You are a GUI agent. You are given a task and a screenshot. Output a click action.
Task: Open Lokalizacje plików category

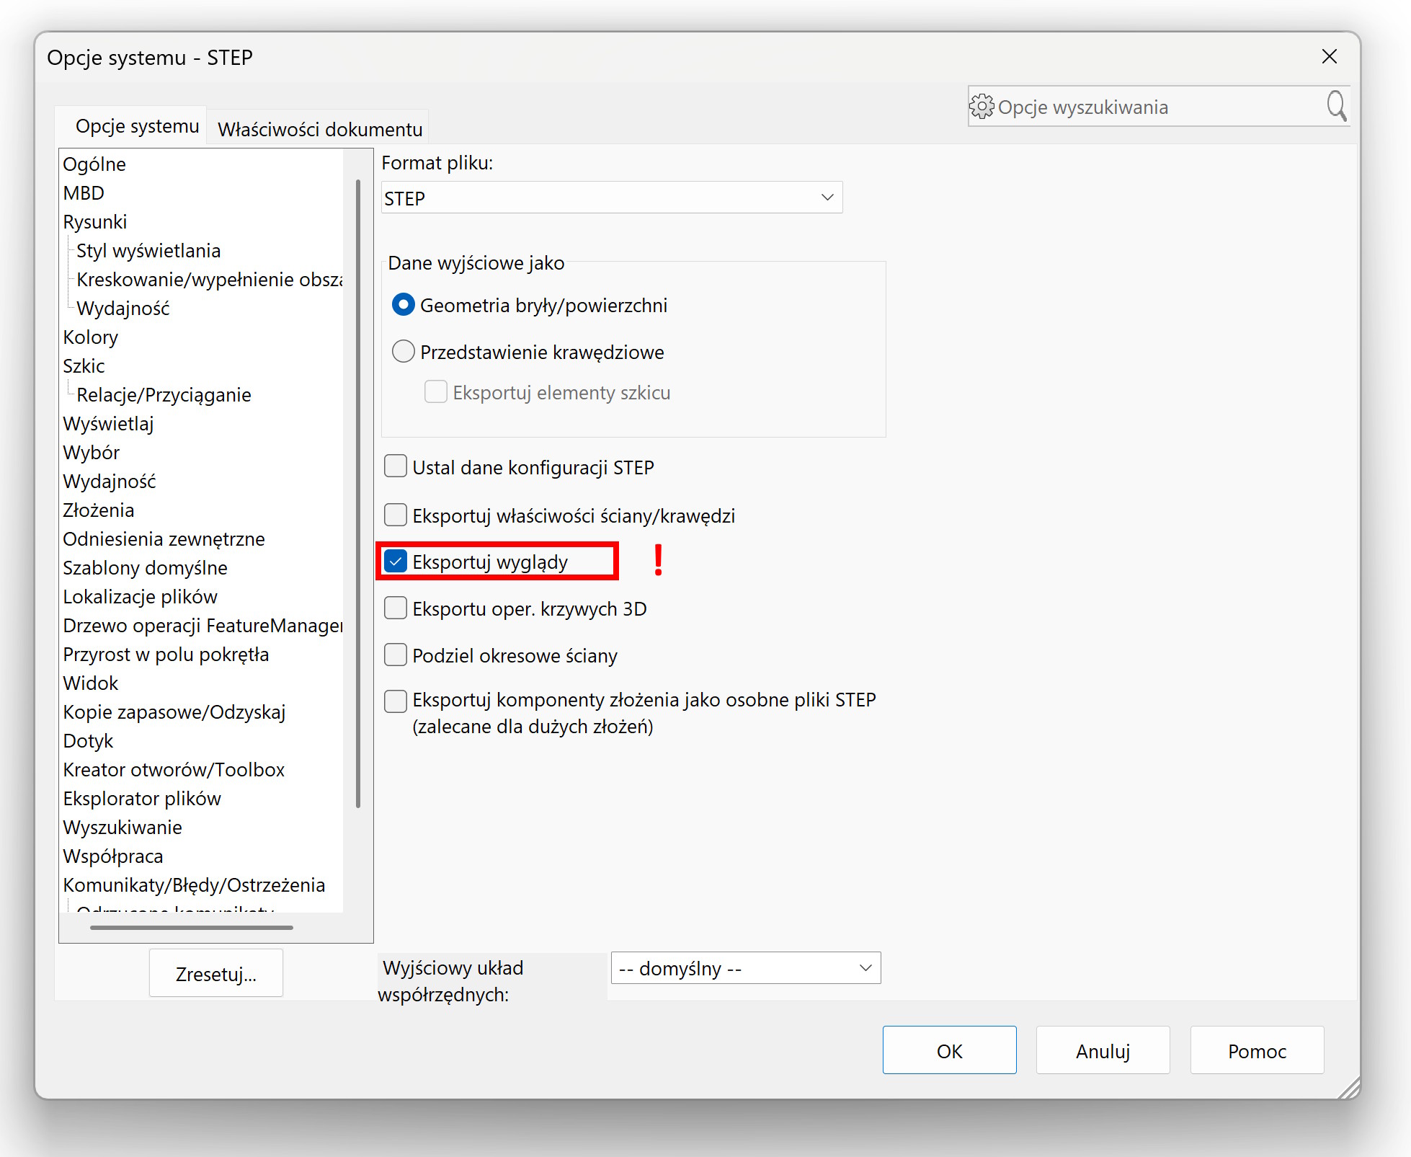pos(140,596)
